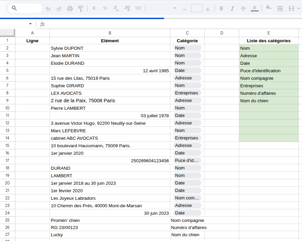
Task: Select the "Elément" header cell
Action: 110,41
